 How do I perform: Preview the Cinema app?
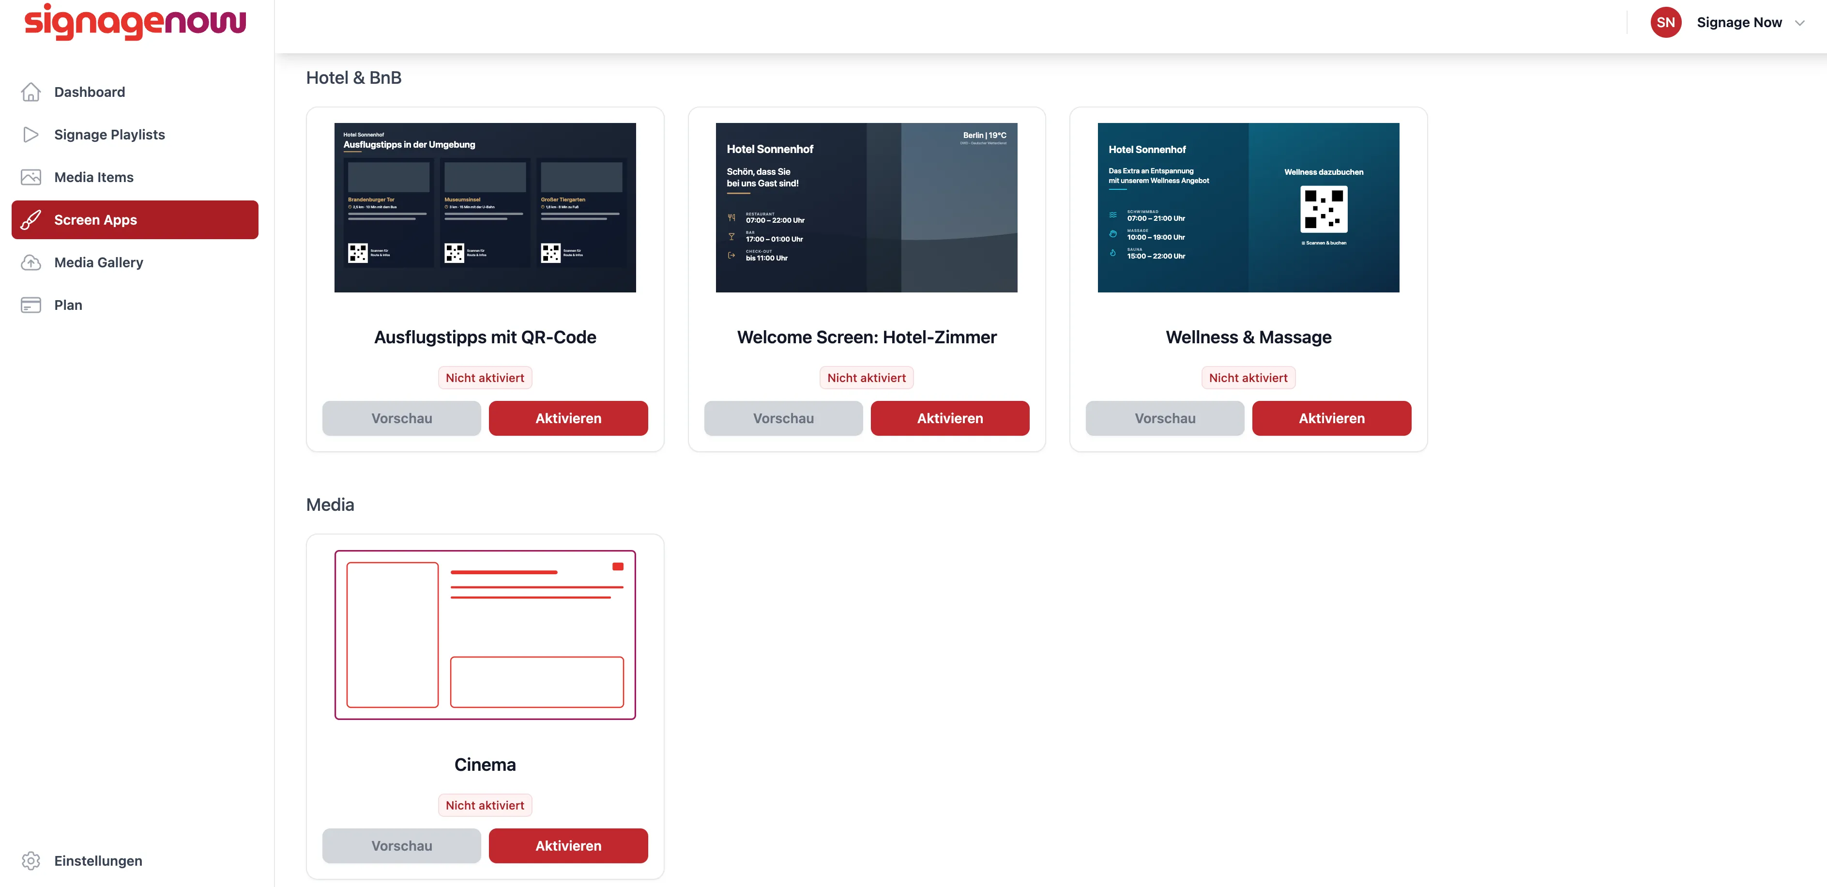401,846
